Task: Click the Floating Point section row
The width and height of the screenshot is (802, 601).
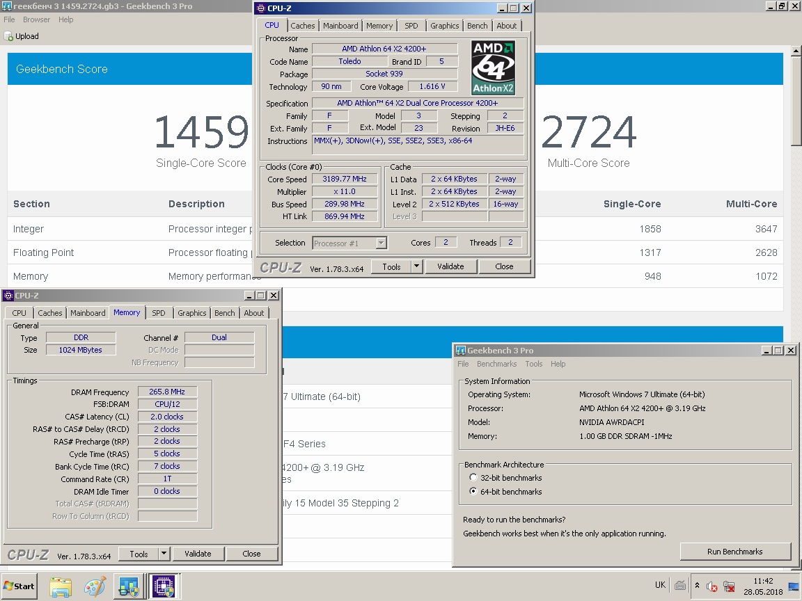Action: click(395, 253)
